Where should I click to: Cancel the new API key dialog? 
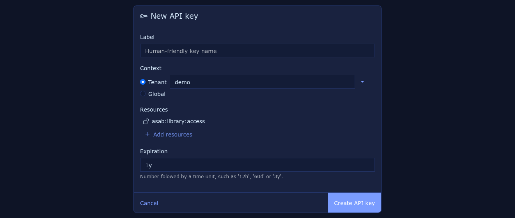click(149, 203)
